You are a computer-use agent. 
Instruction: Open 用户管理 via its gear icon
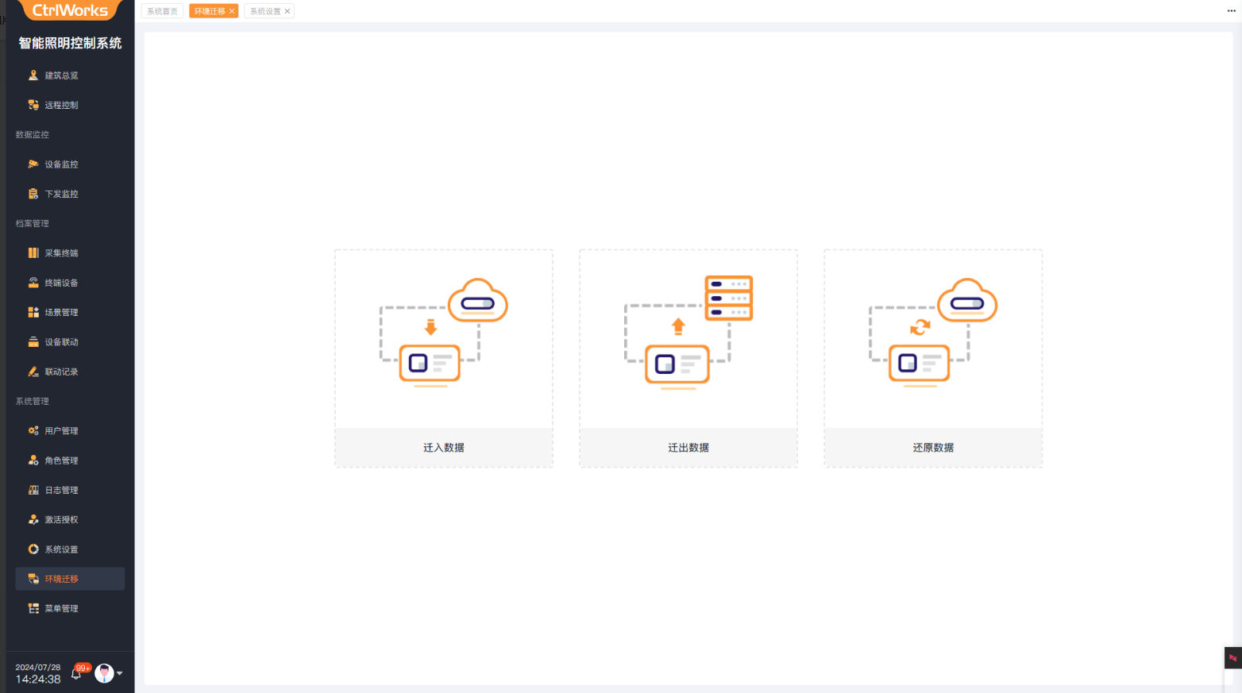(x=33, y=431)
